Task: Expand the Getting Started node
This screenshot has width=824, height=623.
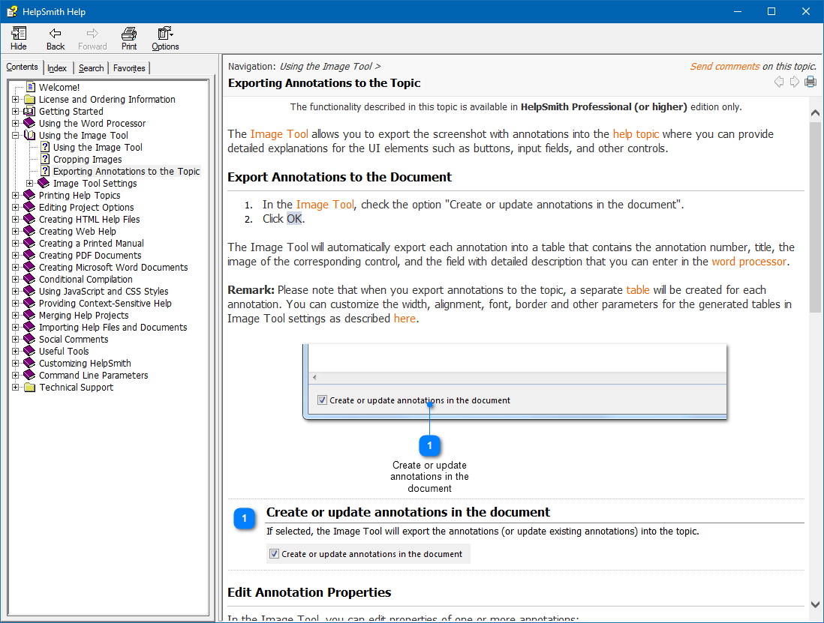Action: (15, 111)
